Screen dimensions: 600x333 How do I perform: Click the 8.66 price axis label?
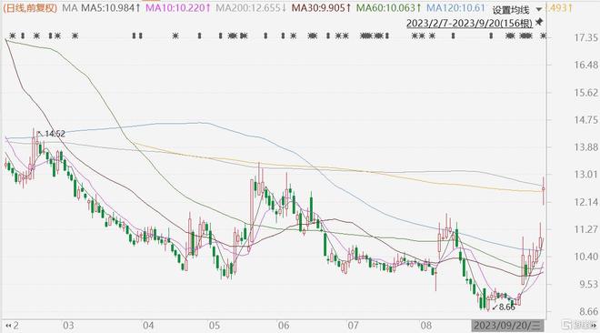[x=588, y=312]
